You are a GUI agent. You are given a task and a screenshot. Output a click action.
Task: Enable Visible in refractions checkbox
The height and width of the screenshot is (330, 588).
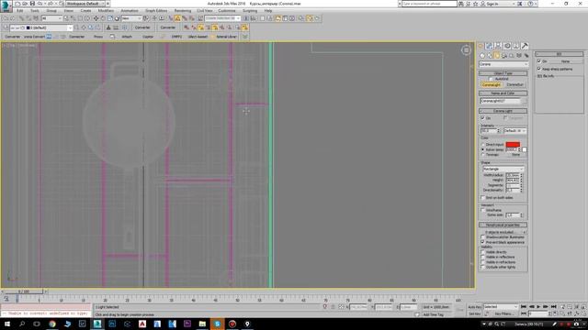click(x=483, y=262)
